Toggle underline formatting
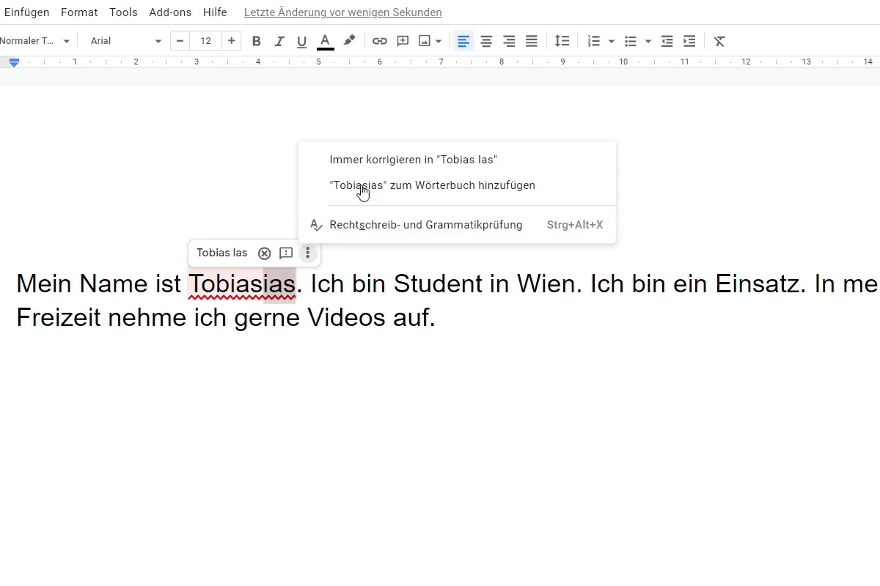The width and height of the screenshot is (880, 586). point(301,41)
